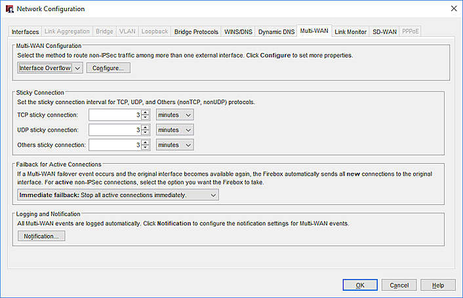Open the Link Monitor tab
Screen dimensions: 463x298
(x=350, y=32)
